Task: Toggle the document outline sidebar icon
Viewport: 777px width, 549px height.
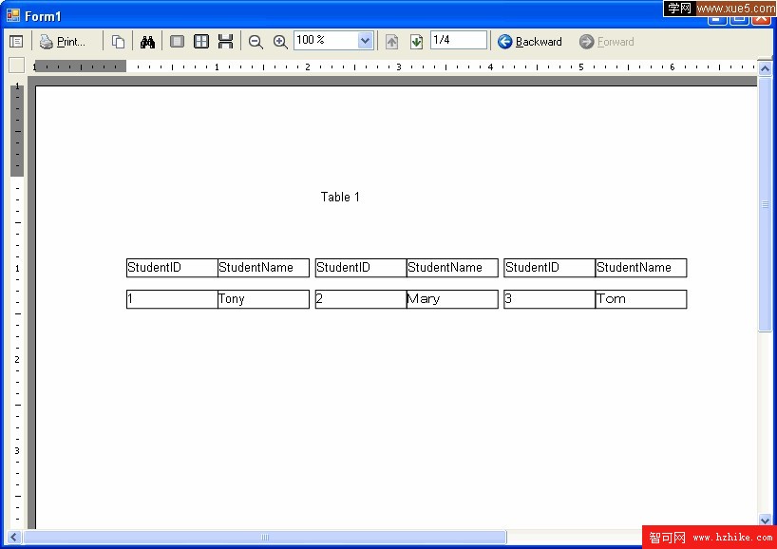Action: pos(16,42)
